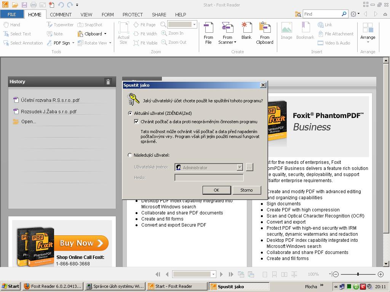
Task: Click the Open... link in History
Action: coord(29,122)
